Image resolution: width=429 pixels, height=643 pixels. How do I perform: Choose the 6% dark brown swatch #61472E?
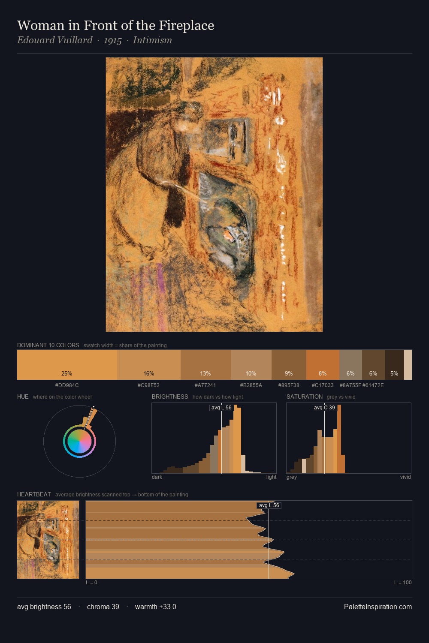click(x=373, y=365)
